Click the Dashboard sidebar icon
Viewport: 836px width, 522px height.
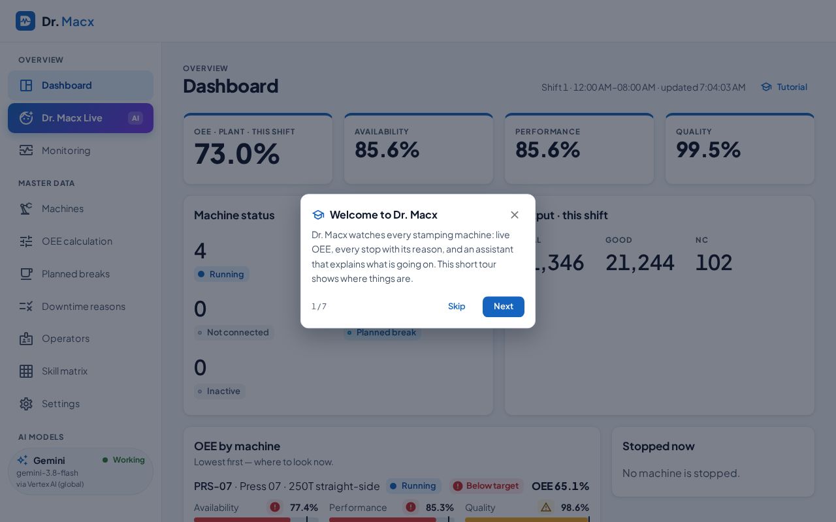26,85
